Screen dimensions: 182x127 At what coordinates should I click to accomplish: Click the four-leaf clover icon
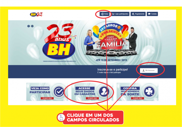click(x=149, y=92)
